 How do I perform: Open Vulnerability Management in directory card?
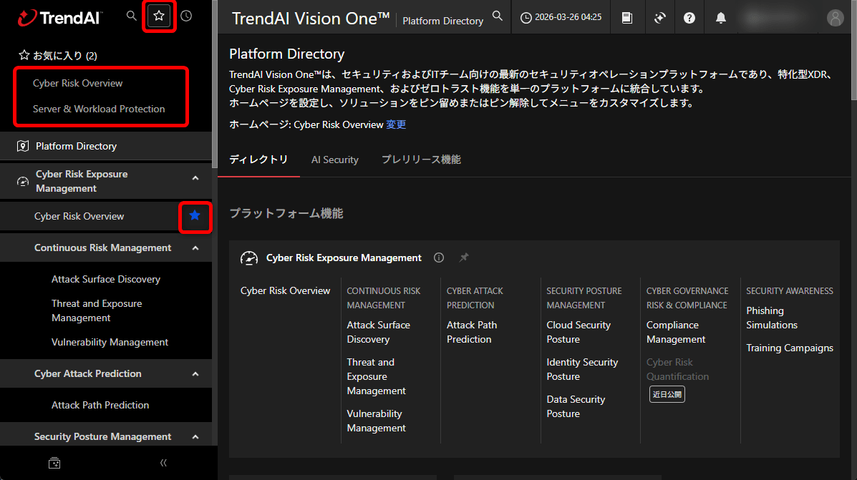point(376,421)
